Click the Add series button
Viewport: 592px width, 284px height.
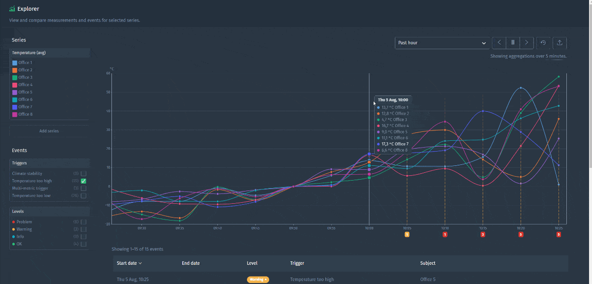(48, 130)
